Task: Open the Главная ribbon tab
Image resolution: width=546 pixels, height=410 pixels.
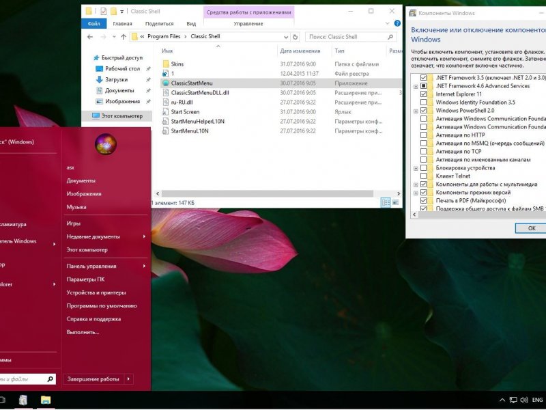Action: (x=122, y=23)
